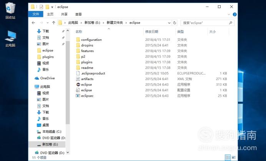
Task: Open the blue help icon
Action: (234, 15)
